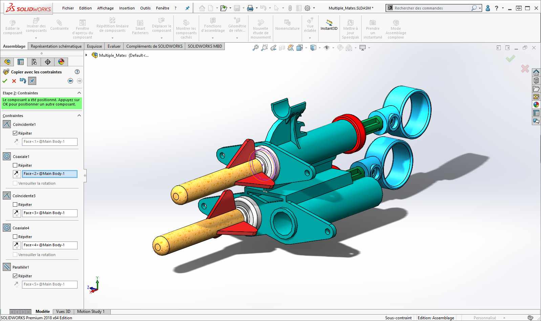Switch to the Evaluer tab
Screen dimensions: 541x321
tap(114, 46)
